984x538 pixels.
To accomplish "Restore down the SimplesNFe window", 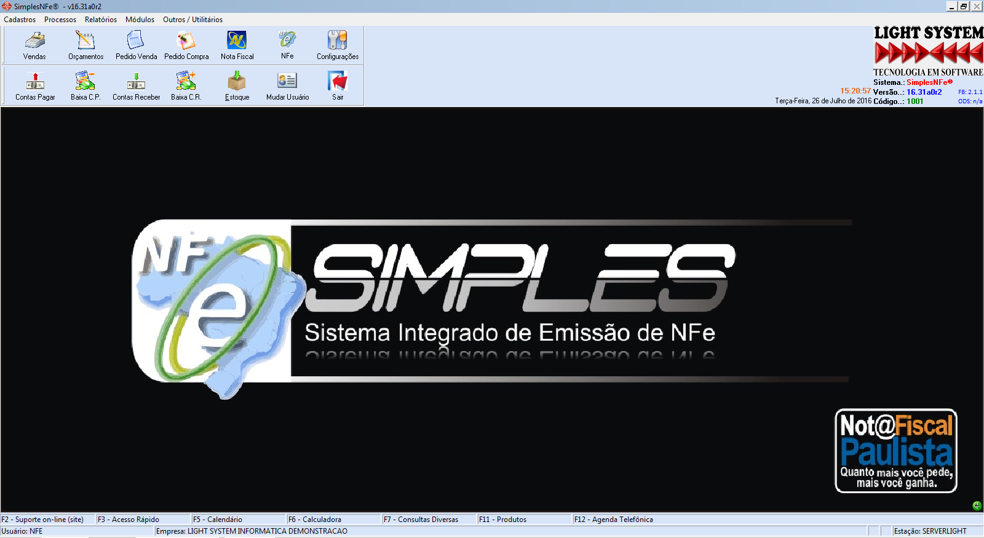I will pos(964,6).
